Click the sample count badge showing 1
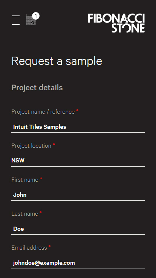The image size is (156, 278). pyautogui.click(x=36, y=16)
